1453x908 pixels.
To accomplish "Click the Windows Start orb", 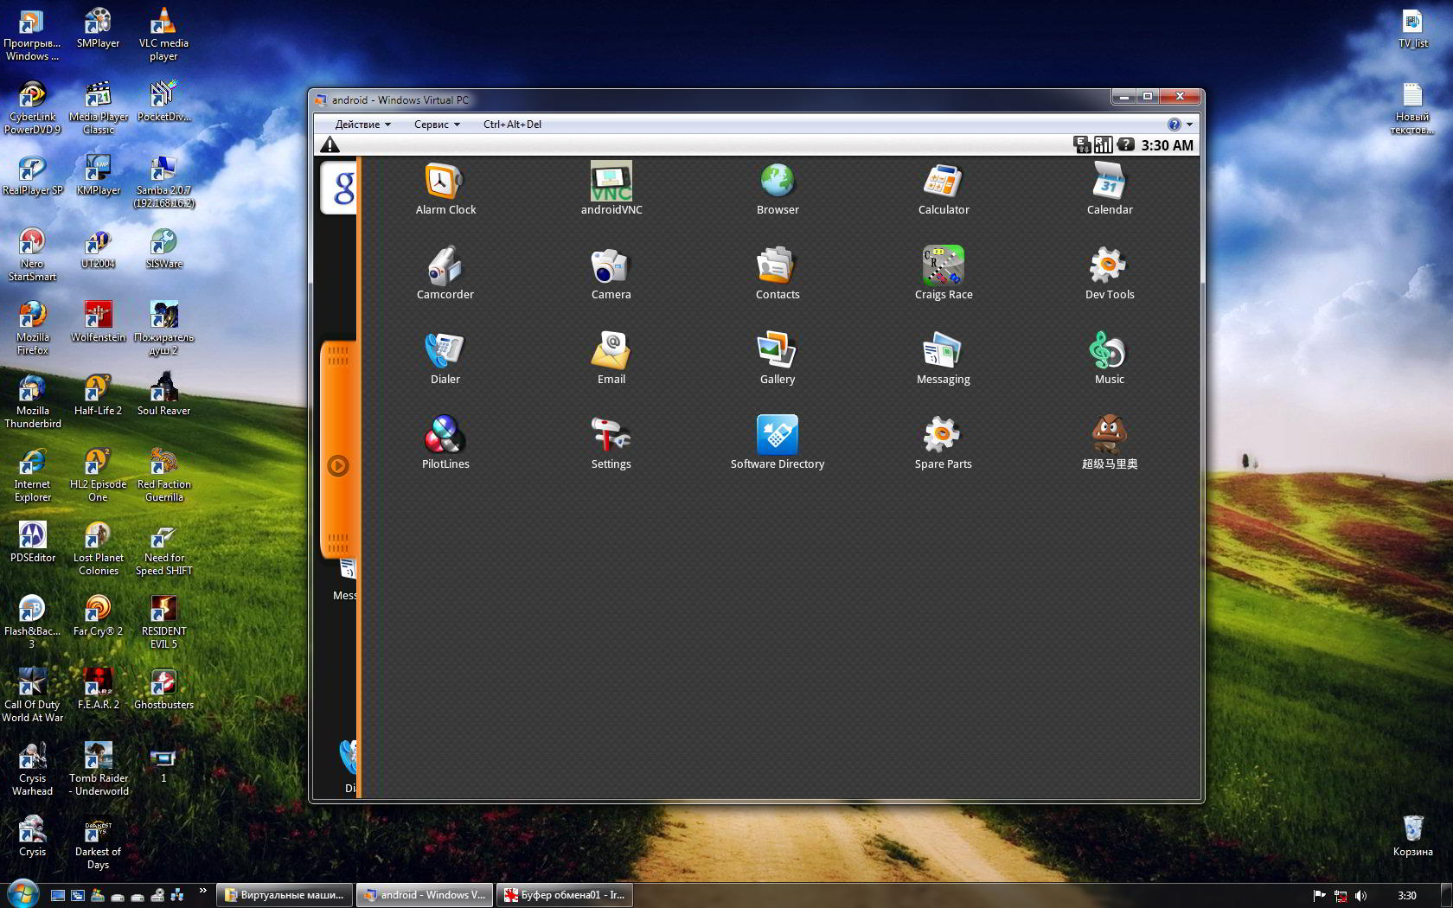I will tap(22, 894).
